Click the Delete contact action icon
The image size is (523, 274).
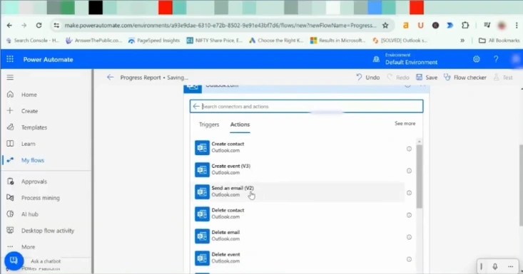(202, 214)
